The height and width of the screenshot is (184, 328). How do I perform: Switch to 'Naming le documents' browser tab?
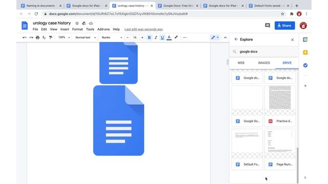(41, 6)
